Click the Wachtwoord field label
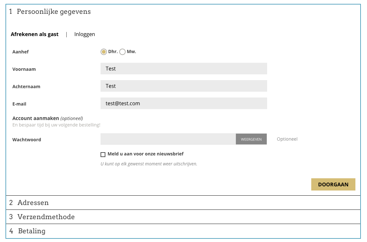 point(27,140)
